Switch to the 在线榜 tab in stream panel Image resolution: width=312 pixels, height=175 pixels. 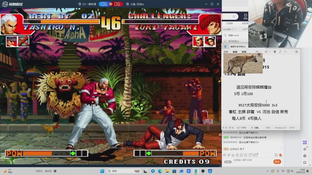(x=230, y=23)
